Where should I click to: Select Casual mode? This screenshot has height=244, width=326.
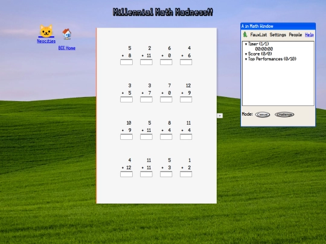[x=263, y=114]
